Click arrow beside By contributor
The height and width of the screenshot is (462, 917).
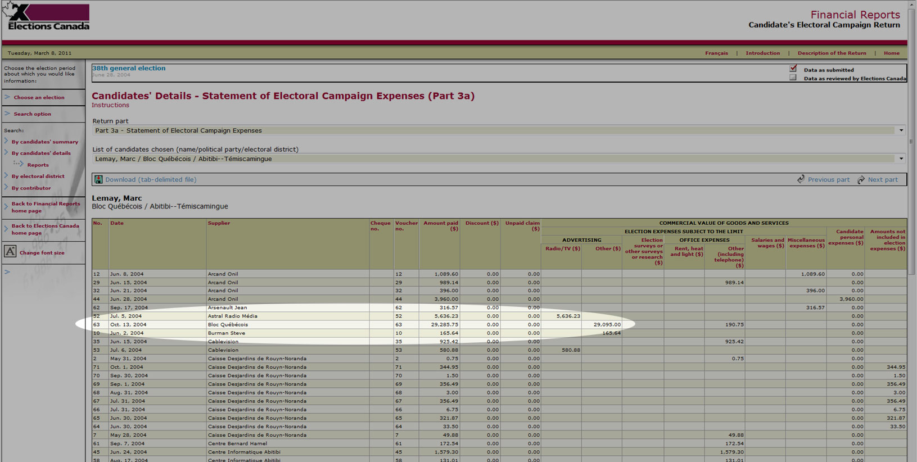[7, 188]
